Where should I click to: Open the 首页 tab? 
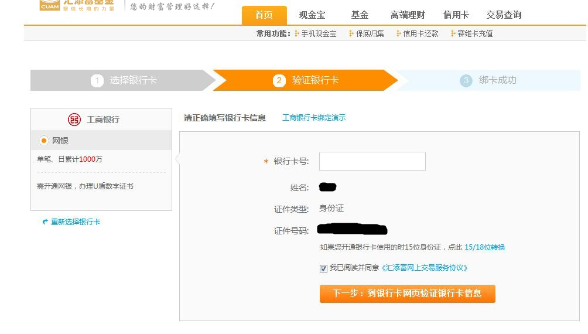[264, 15]
